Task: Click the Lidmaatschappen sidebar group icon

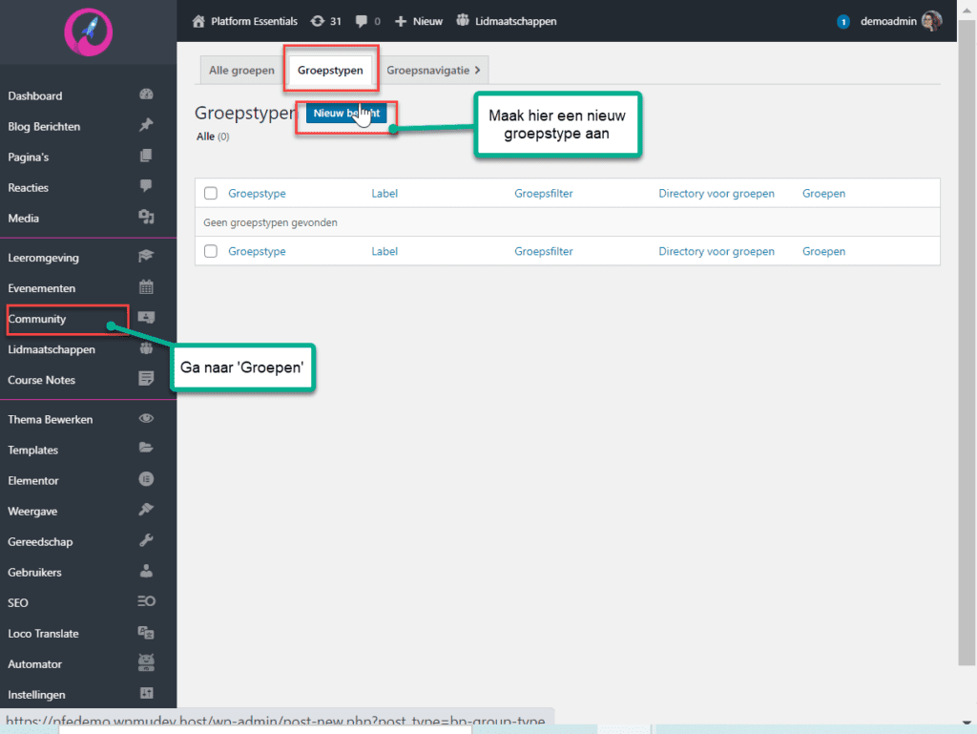Action: pos(146,348)
